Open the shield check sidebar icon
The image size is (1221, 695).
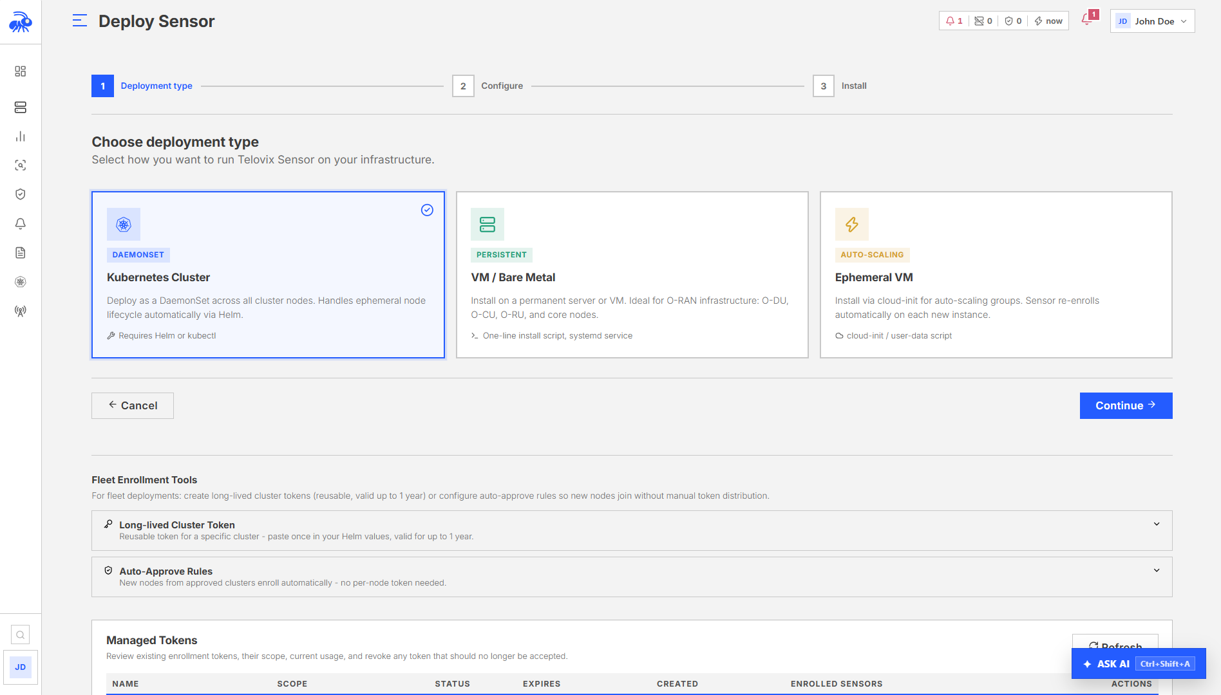[21, 194]
